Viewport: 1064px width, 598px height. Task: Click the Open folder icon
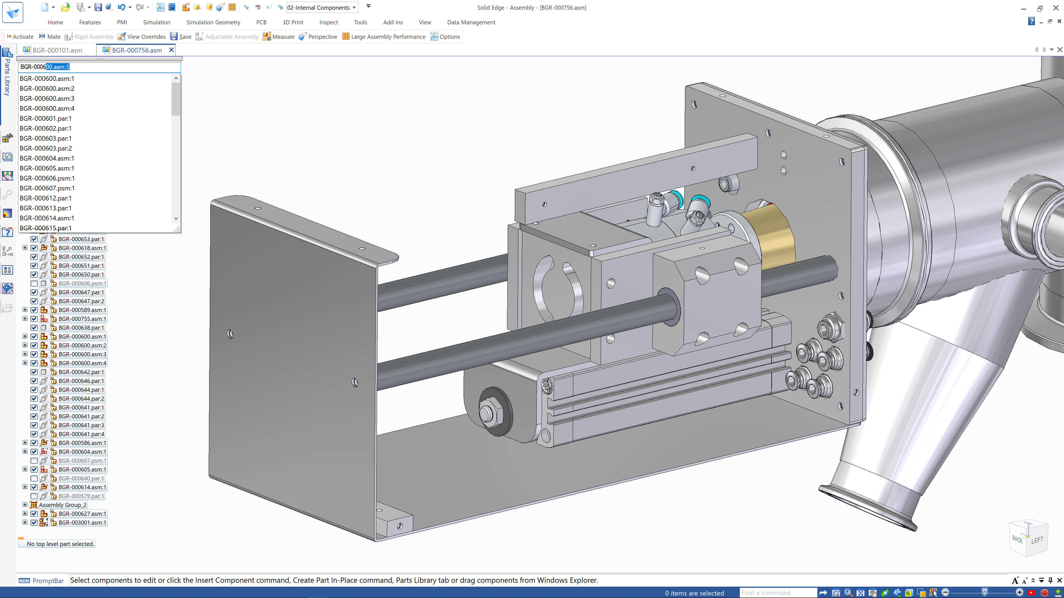65,7
